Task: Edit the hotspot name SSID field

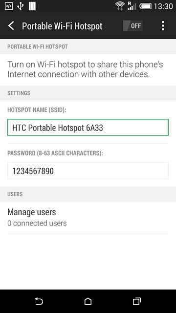Action: pyautogui.click(x=88, y=127)
